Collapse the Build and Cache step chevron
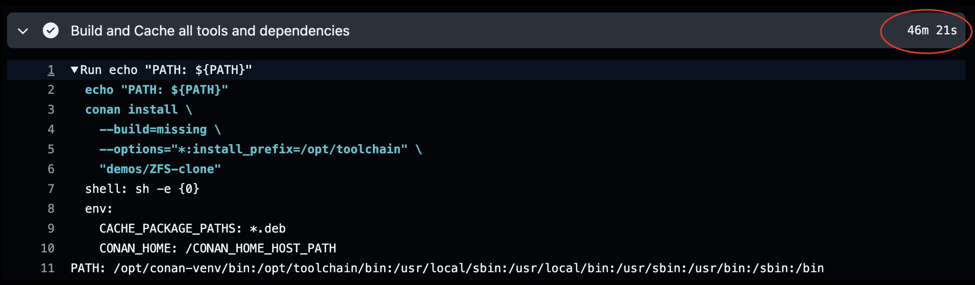The width and height of the screenshot is (975, 285). click(x=23, y=31)
